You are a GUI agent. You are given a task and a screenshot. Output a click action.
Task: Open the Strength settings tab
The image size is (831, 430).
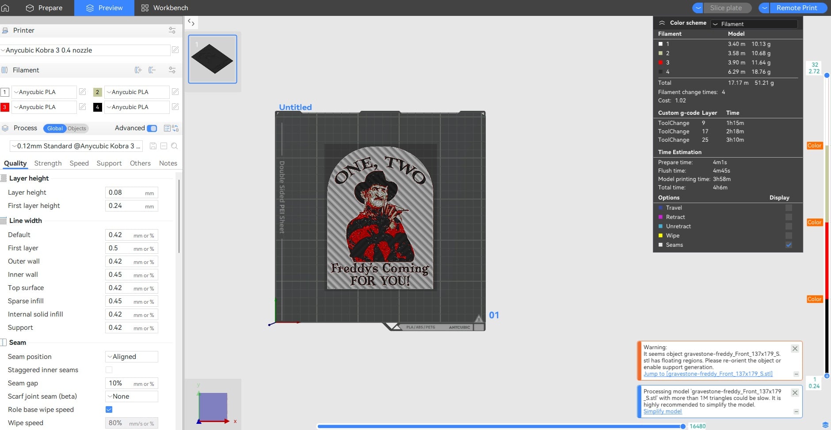tap(48, 163)
